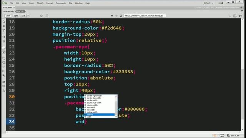The image size is (246, 138).
Task: Choose outline-width from code hints
Action: (x=100, y=112)
